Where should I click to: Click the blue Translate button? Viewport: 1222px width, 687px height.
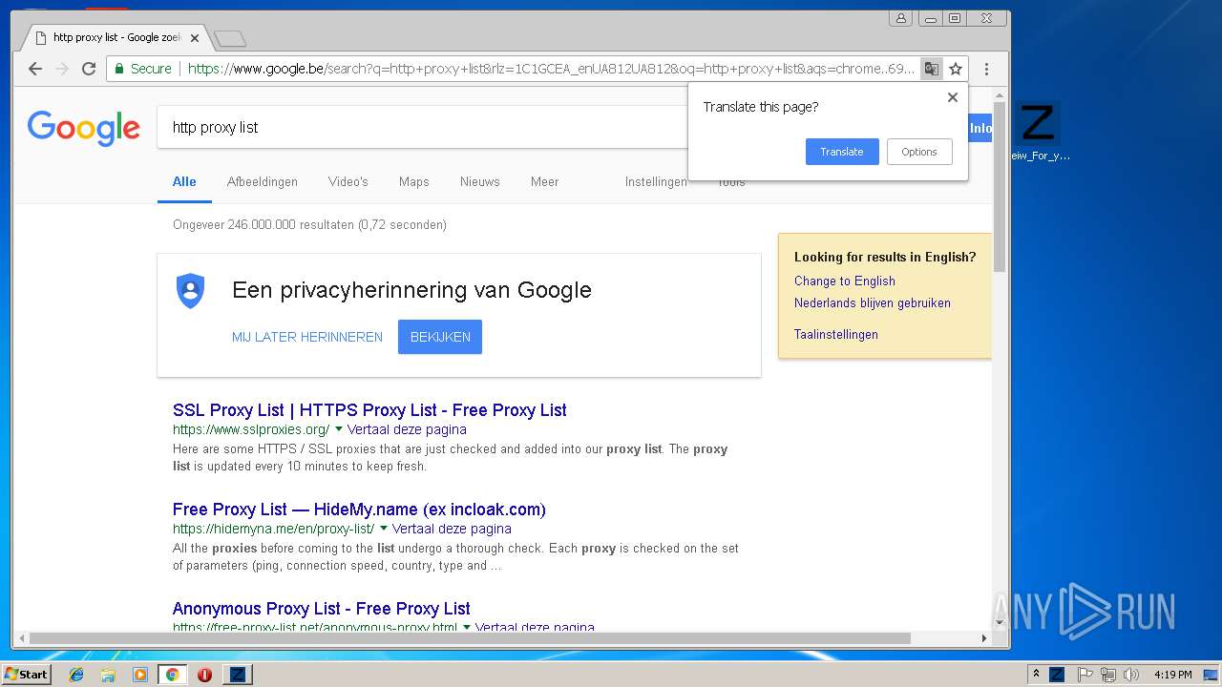pos(842,152)
